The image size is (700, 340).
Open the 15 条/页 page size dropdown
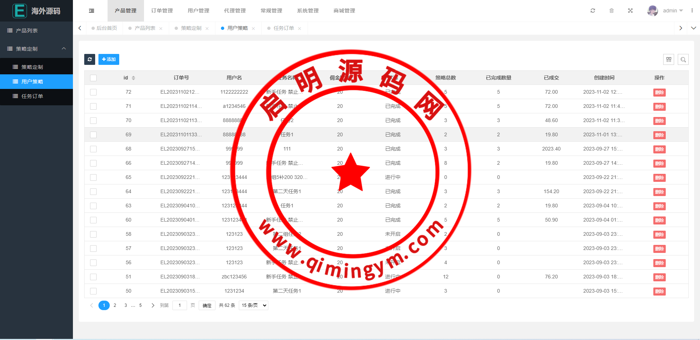pyautogui.click(x=253, y=305)
